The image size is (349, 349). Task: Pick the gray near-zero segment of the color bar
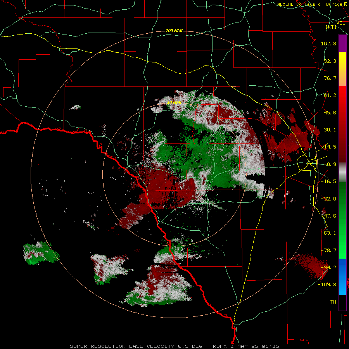342,173
